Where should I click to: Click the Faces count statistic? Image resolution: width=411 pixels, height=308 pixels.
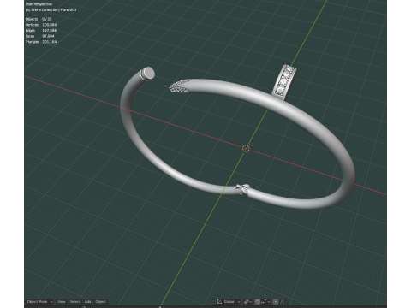tap(39, 36)
